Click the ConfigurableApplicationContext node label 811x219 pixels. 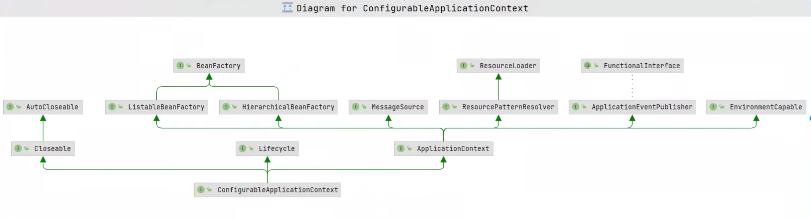[277, 190]
